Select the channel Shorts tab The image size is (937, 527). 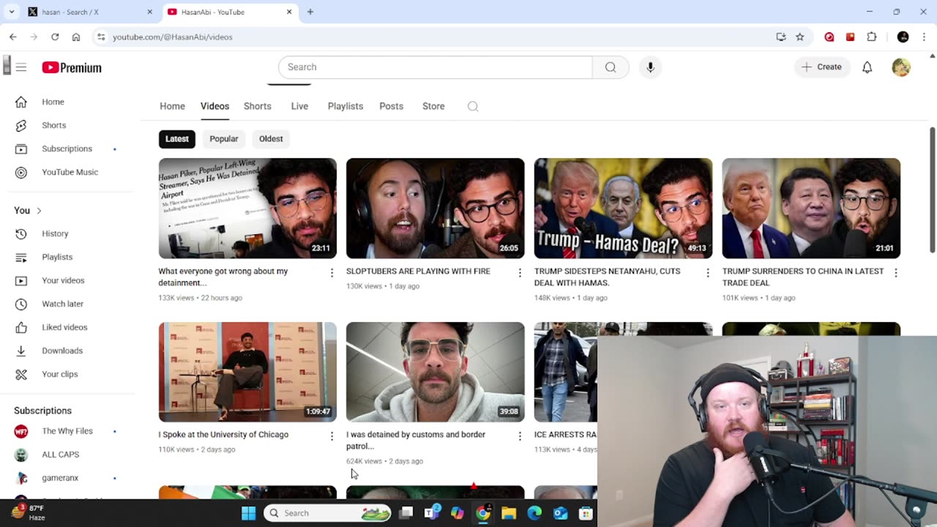[258, 106]
